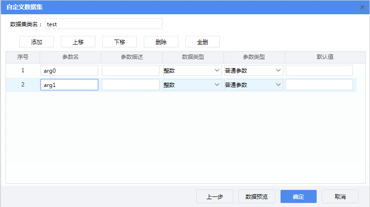The width and height of the screenshot is (370, 207).
Task: Close the 自定义数据集 dialog
Action: point(362,7)
